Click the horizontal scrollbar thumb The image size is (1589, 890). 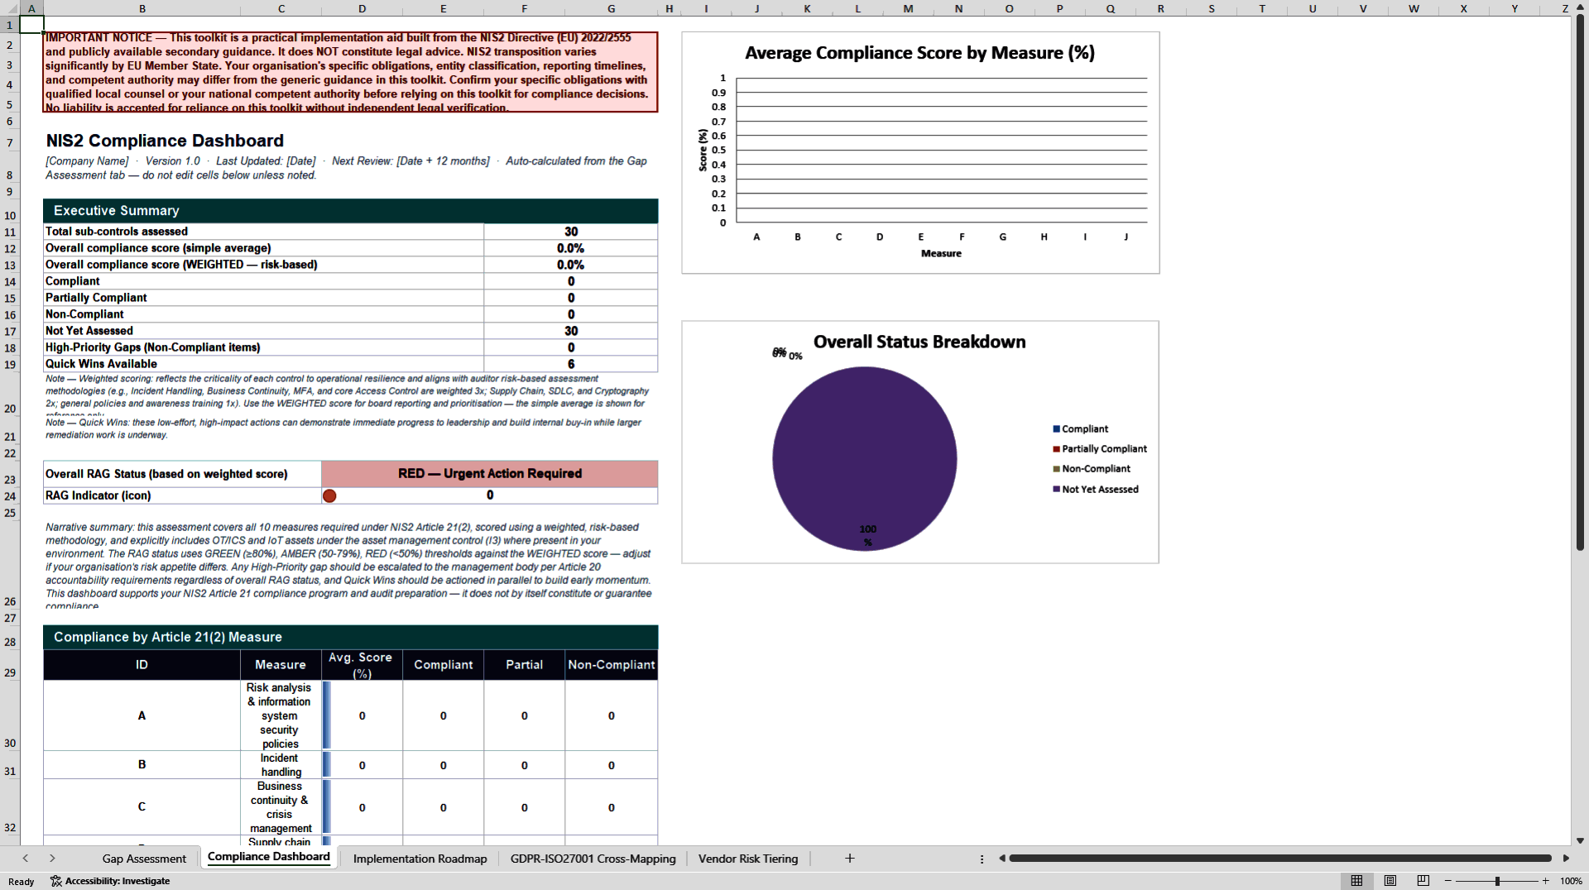(1279, 859)
